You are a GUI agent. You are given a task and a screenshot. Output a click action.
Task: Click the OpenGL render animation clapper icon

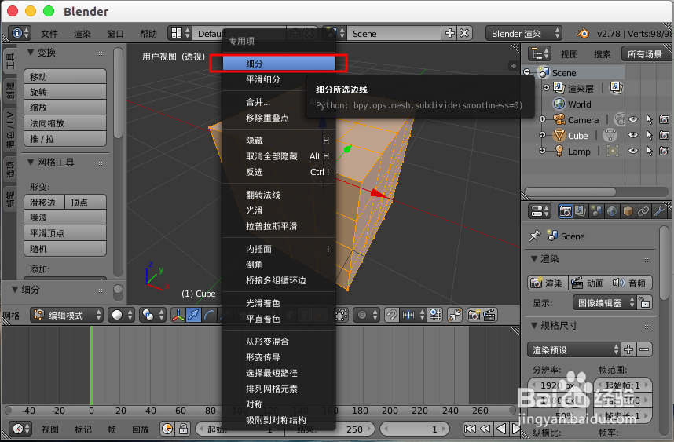489,316
